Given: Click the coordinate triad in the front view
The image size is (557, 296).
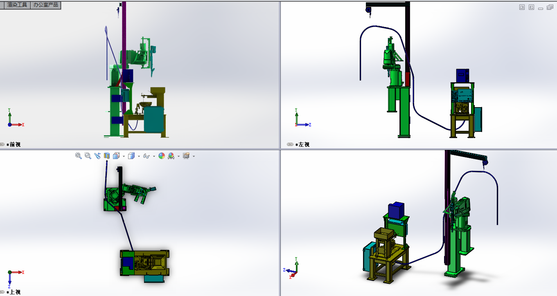Looking at the screenshot, I should point(16,118).
